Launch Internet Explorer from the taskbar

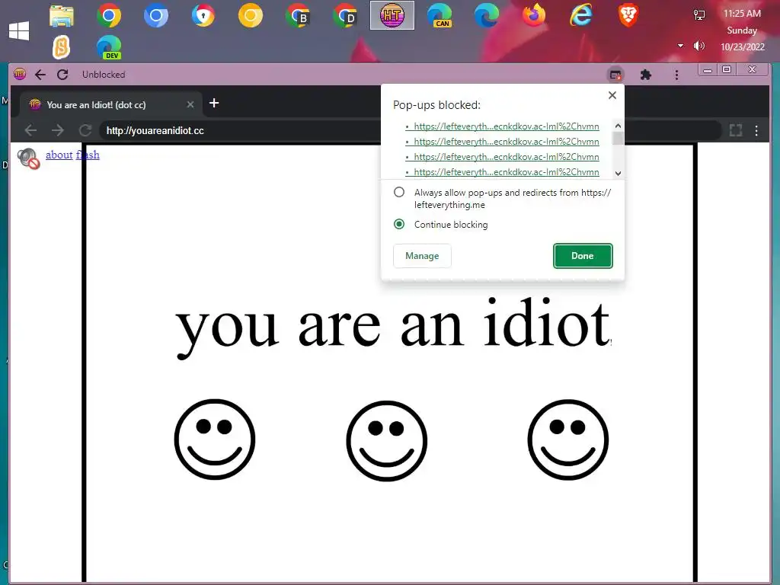[581, 15]
